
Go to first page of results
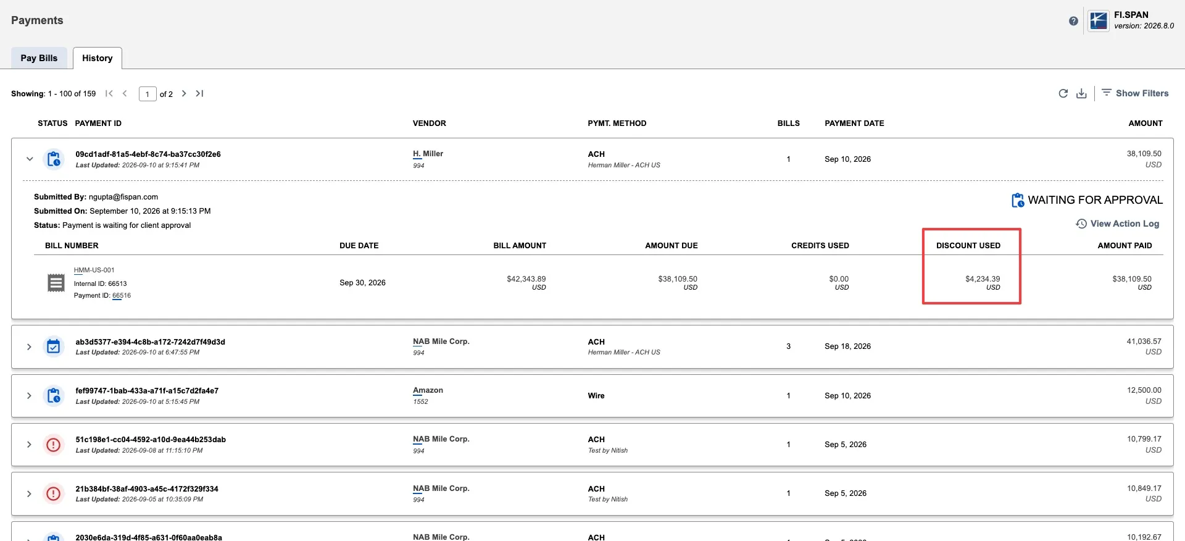click(x=109, y=93)
